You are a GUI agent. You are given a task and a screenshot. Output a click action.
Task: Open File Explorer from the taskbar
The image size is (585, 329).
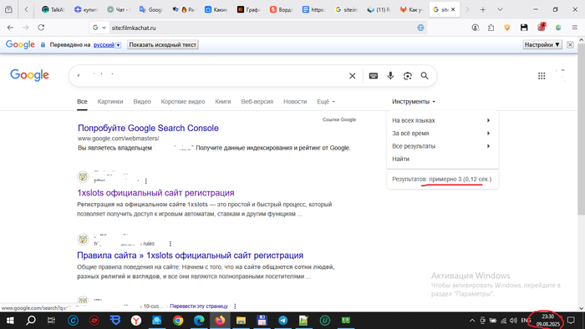coord(241,321)
